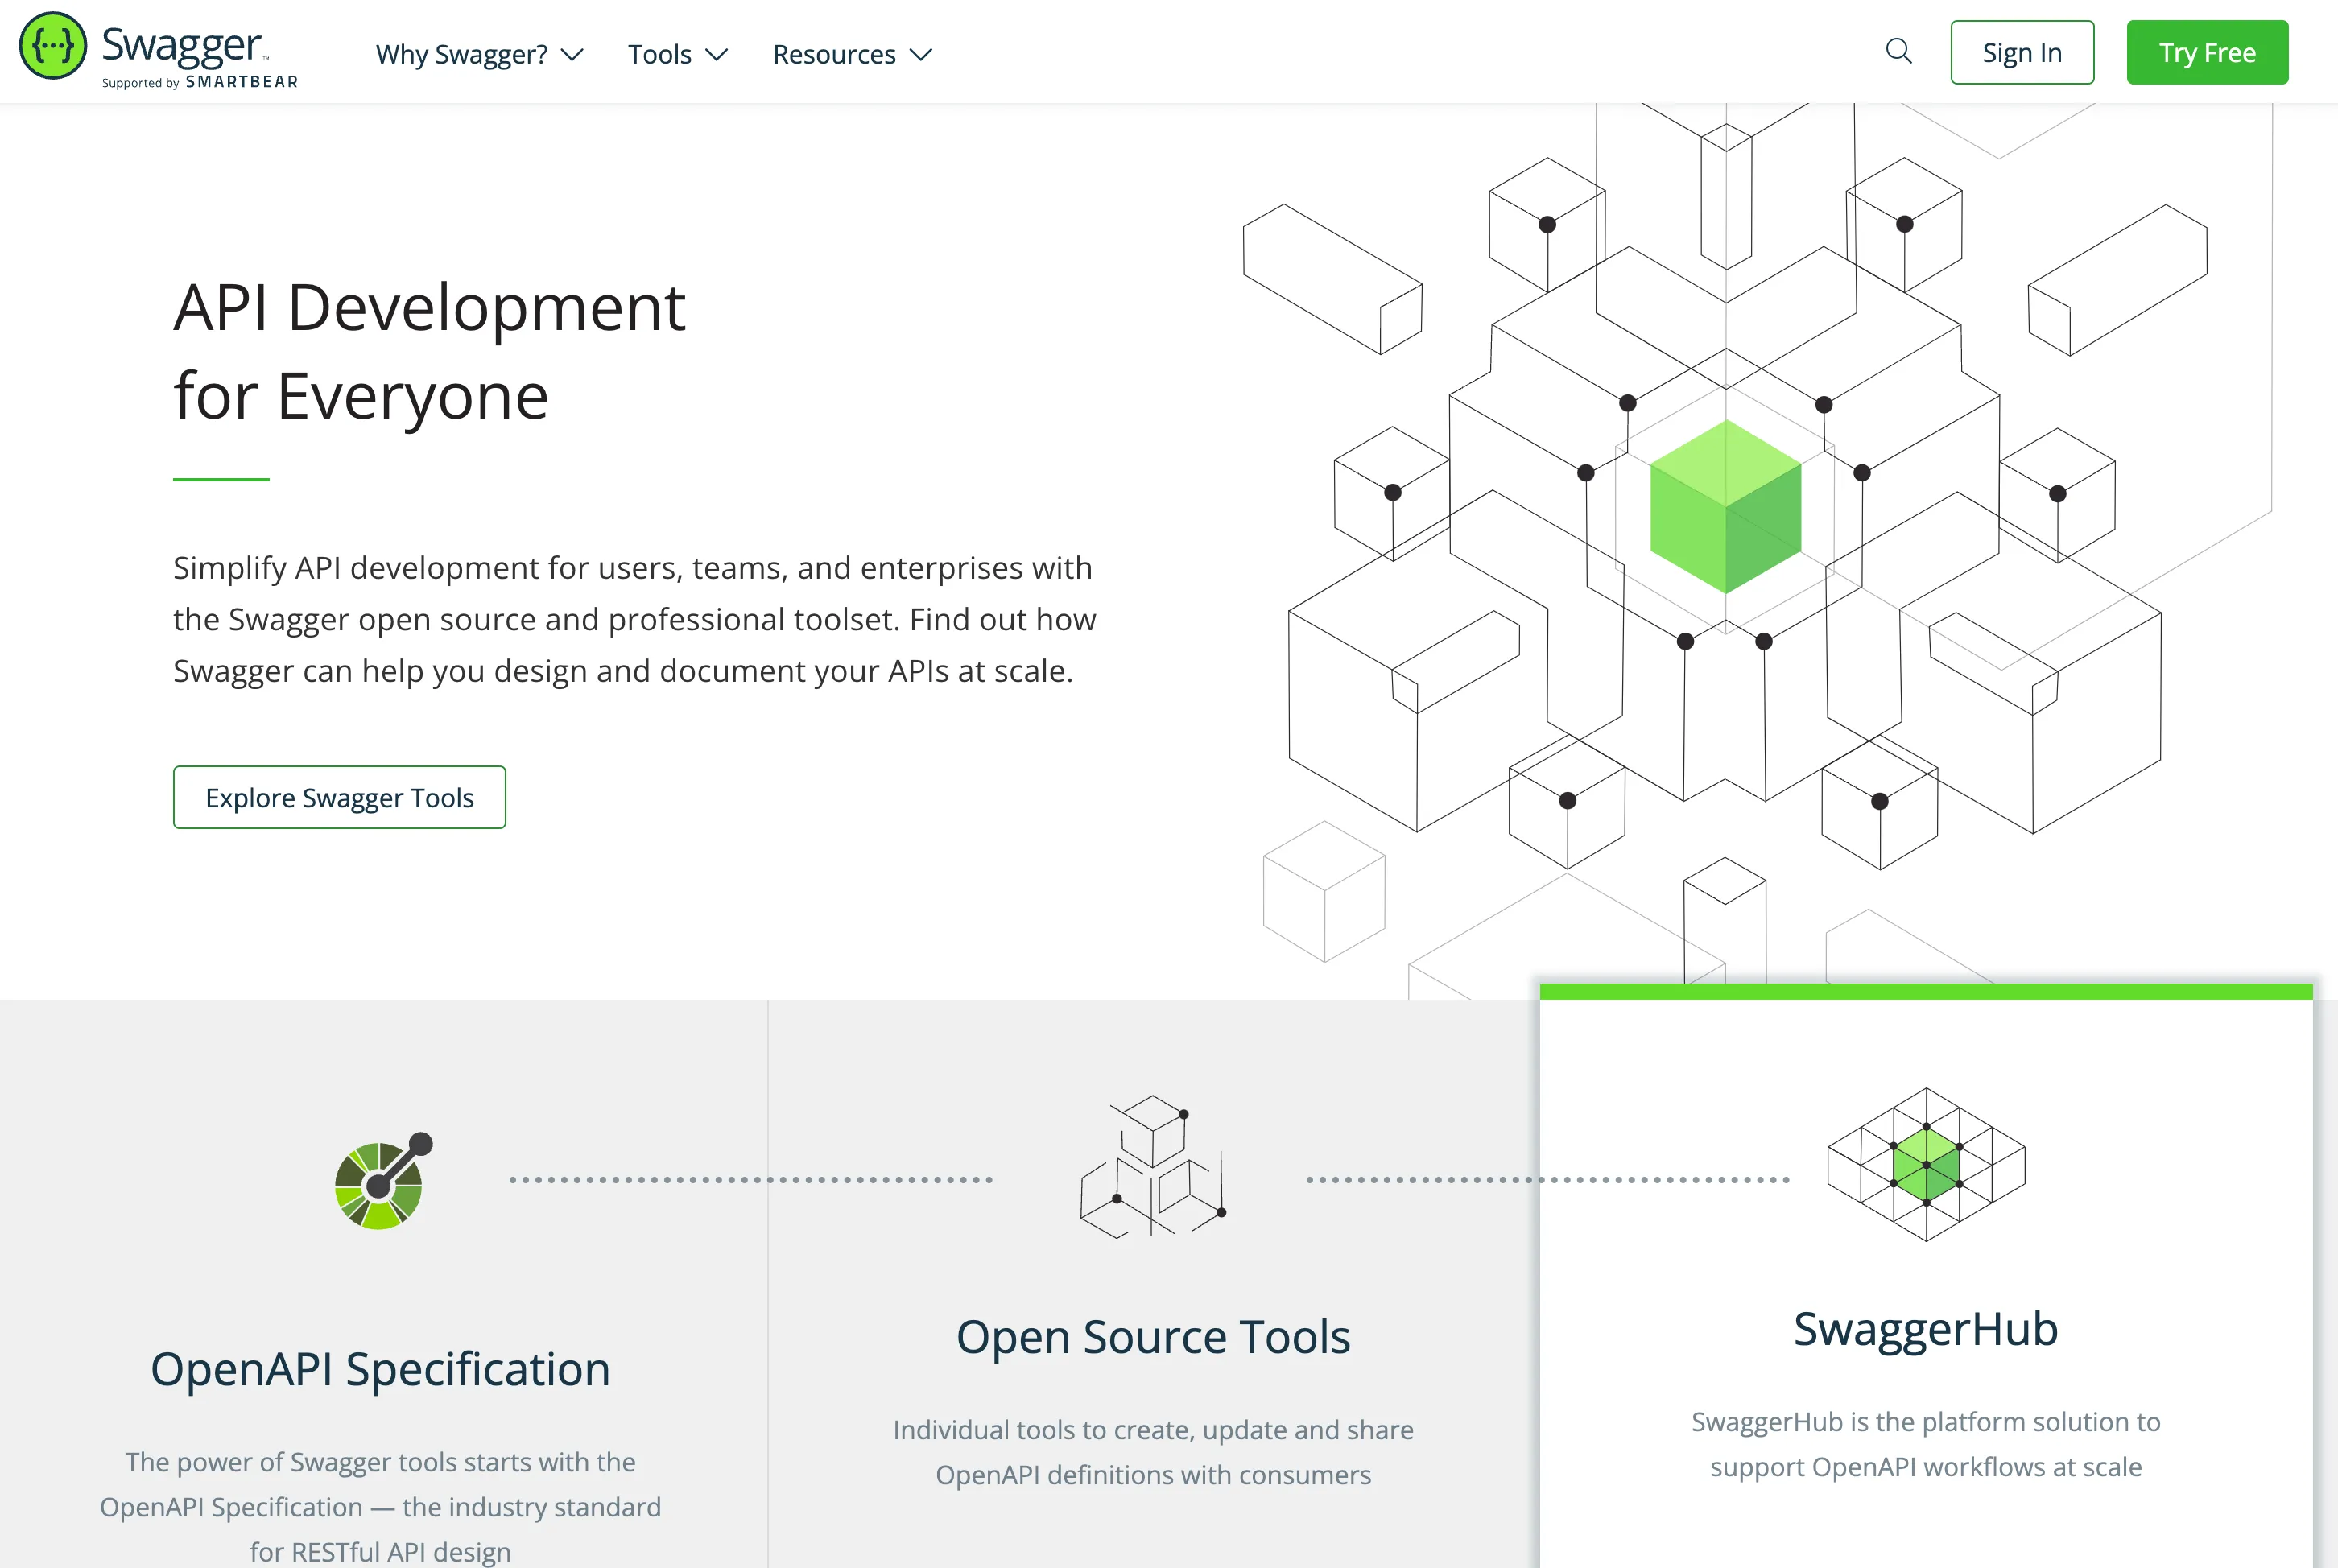Open the Tools menu item
The width and height of the screenshot is (2338, 1568).
pos(678,54)
